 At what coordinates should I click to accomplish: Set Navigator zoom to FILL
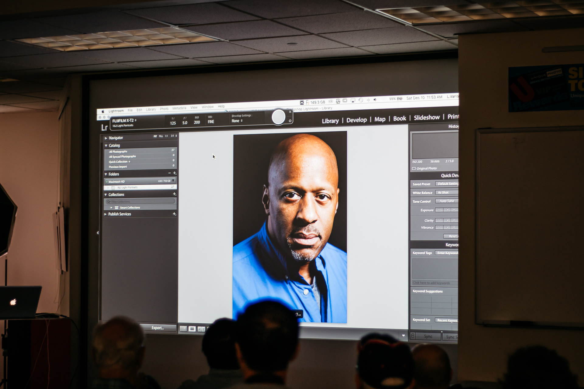161,136
